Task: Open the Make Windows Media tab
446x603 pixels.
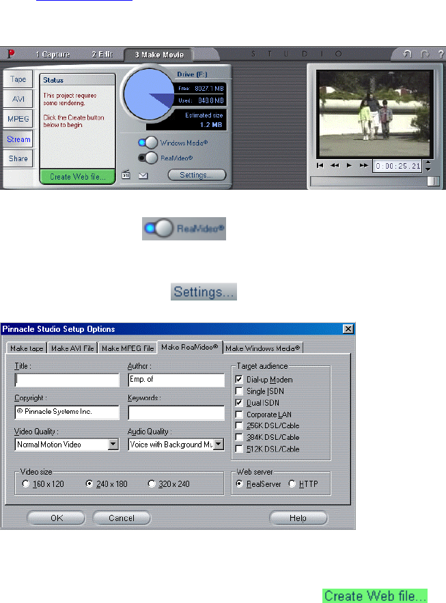Action: (262, 348)
